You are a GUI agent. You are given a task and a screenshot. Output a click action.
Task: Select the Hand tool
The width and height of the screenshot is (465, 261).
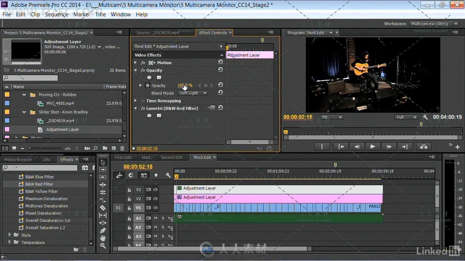pyautogui.click(x=103, y=238)
